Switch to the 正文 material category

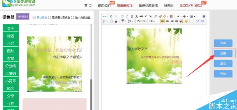tap(11, 43)
